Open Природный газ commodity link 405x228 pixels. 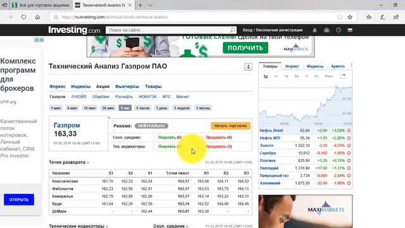[274, 175]
